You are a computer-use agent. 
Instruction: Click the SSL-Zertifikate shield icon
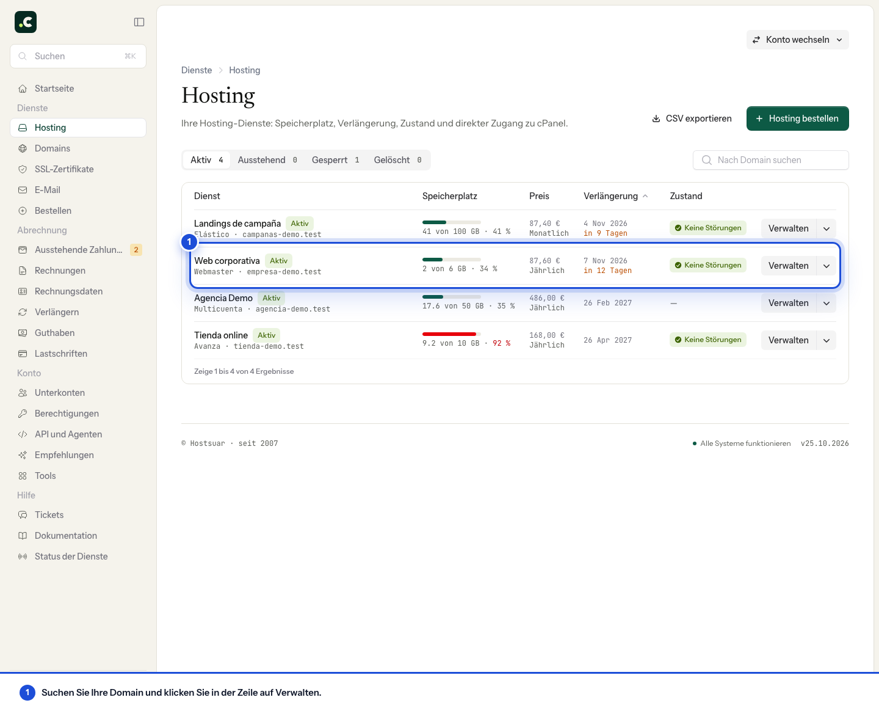tap(23, 169)
